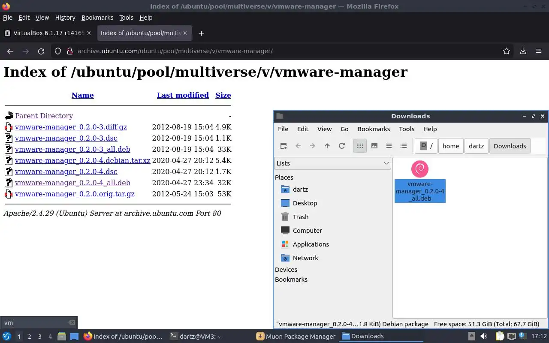Open a new Firefox tab
The image size is (549, 343).
201,33
